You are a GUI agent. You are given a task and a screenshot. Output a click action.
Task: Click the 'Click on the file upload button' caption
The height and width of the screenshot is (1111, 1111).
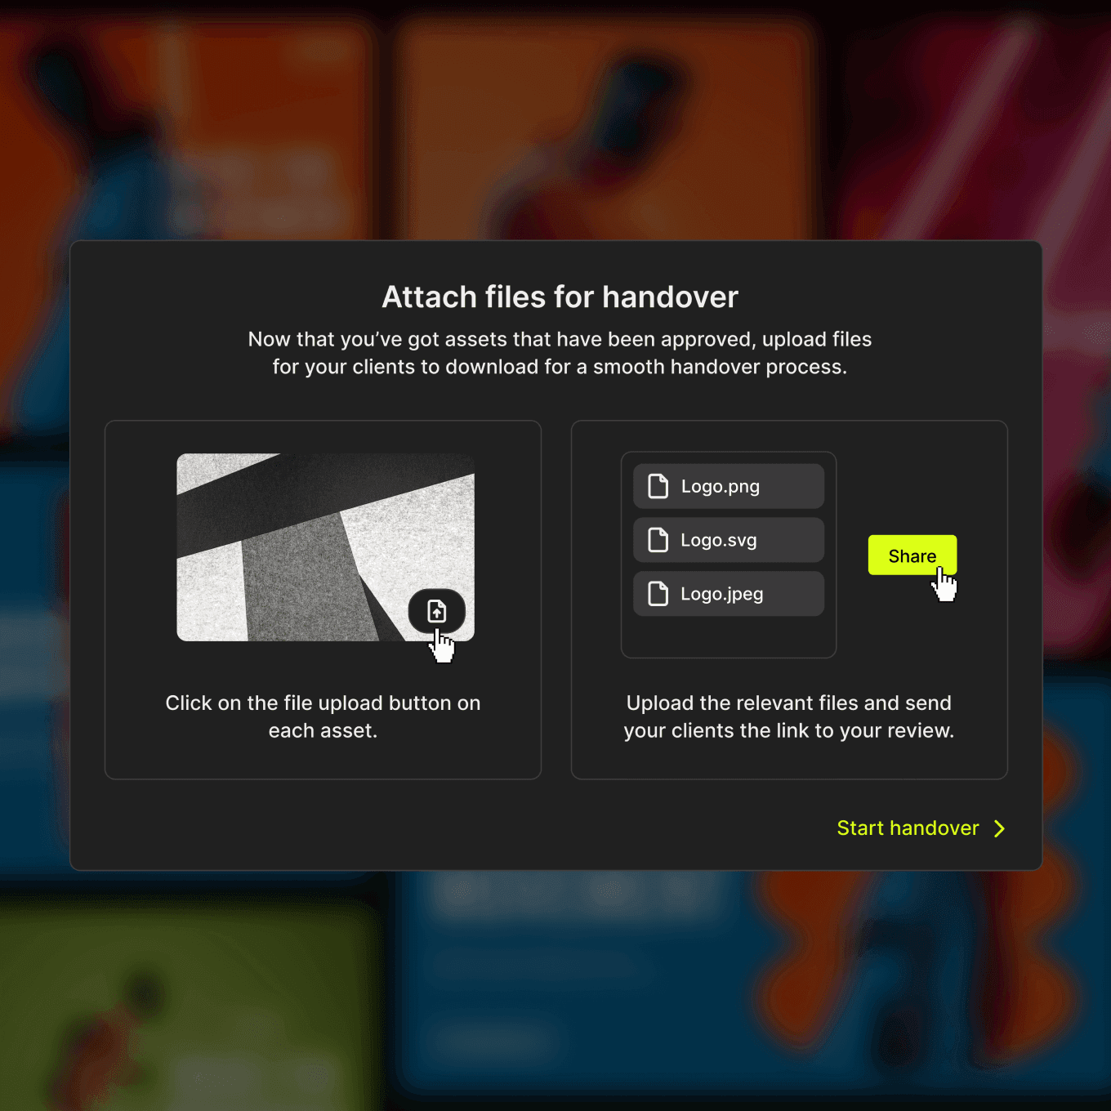323,716
